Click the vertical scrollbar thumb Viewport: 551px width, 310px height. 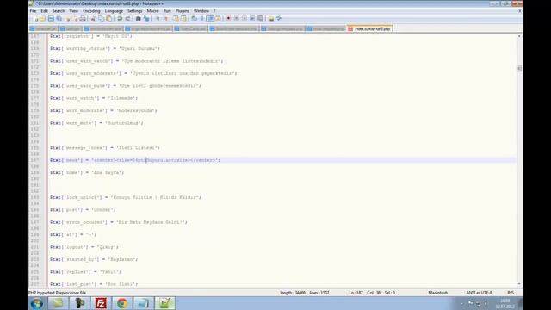[519, 69]
